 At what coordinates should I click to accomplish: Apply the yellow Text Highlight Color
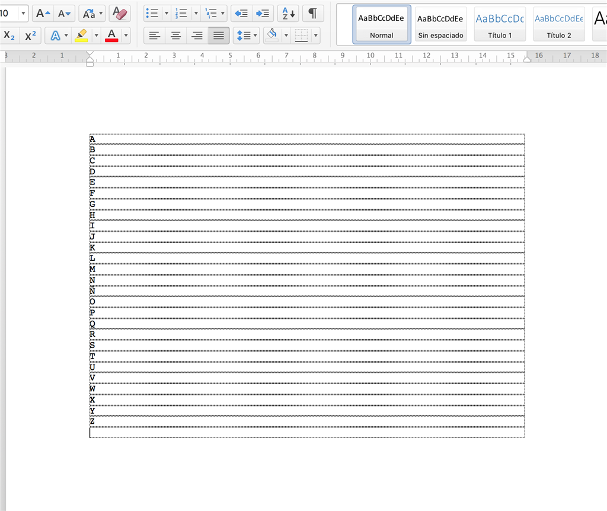click(82, 36)
